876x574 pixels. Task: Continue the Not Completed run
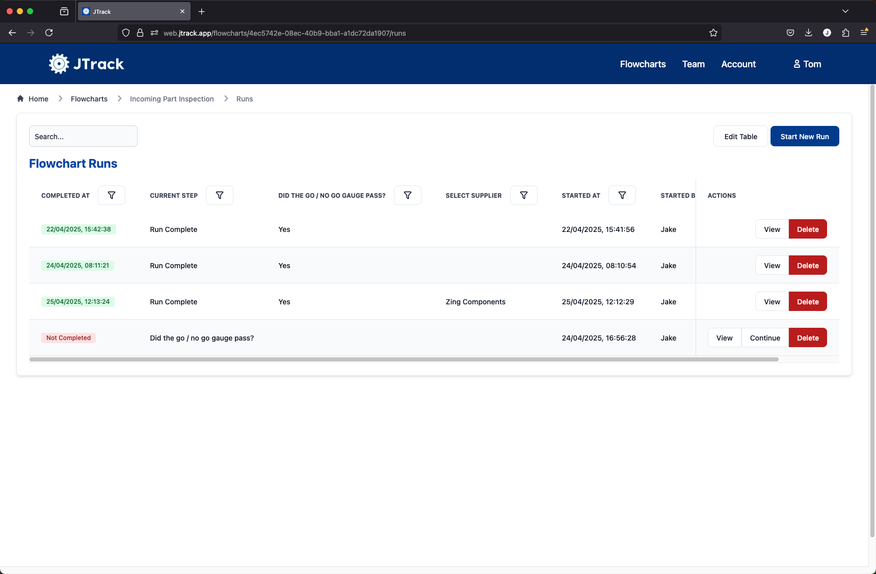pyautogui.click(x=765, y=338)
